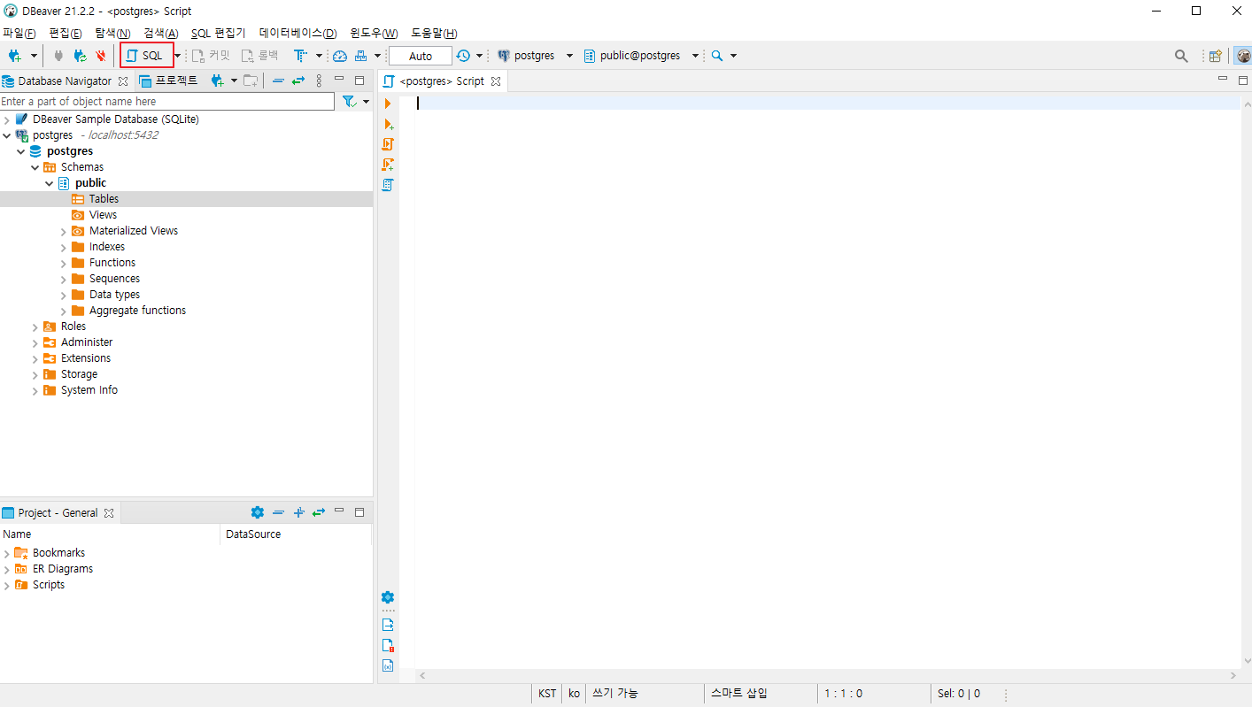
Task: Click the 커밋 (Commit) button
Action: coord(211,56)
